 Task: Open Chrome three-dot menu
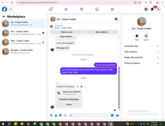click(162, 2)
